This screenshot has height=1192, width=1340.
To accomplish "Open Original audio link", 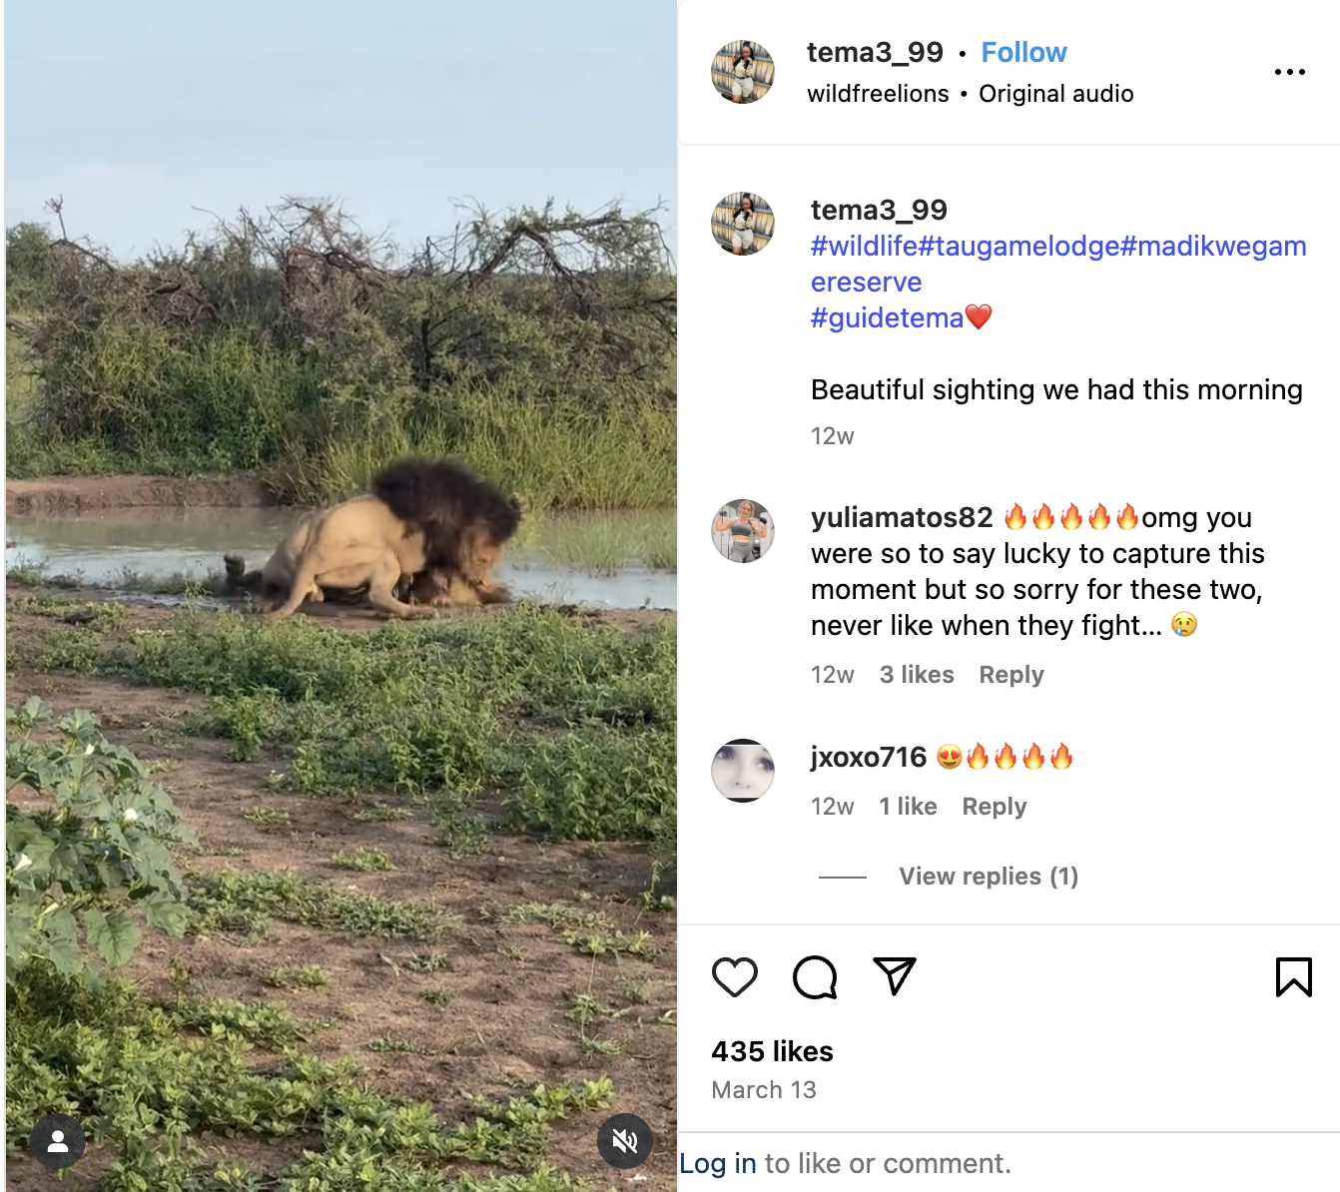I will click(1056, 94).
